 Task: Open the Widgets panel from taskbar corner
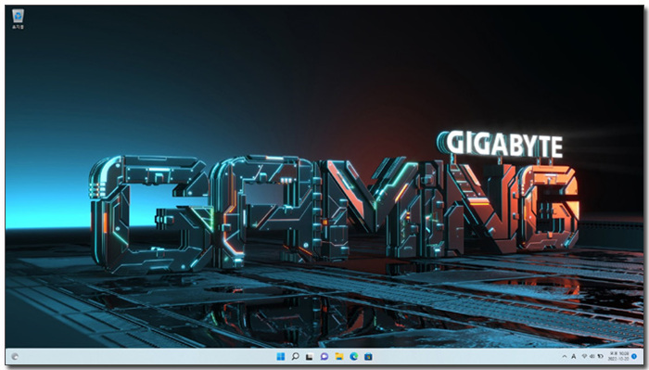click(15, 356)
